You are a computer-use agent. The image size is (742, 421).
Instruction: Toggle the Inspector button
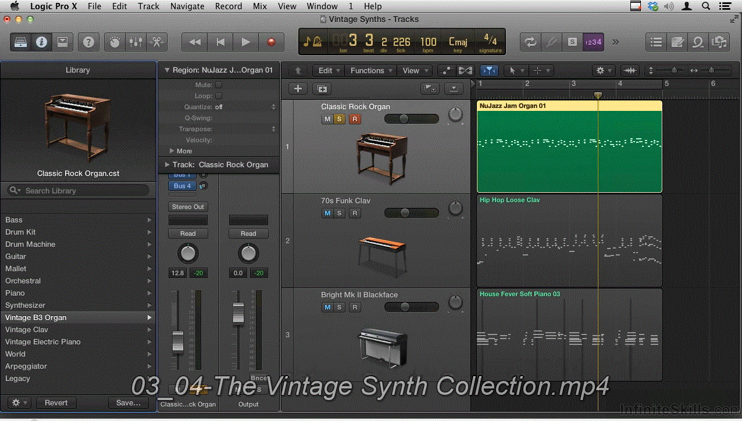41,42
